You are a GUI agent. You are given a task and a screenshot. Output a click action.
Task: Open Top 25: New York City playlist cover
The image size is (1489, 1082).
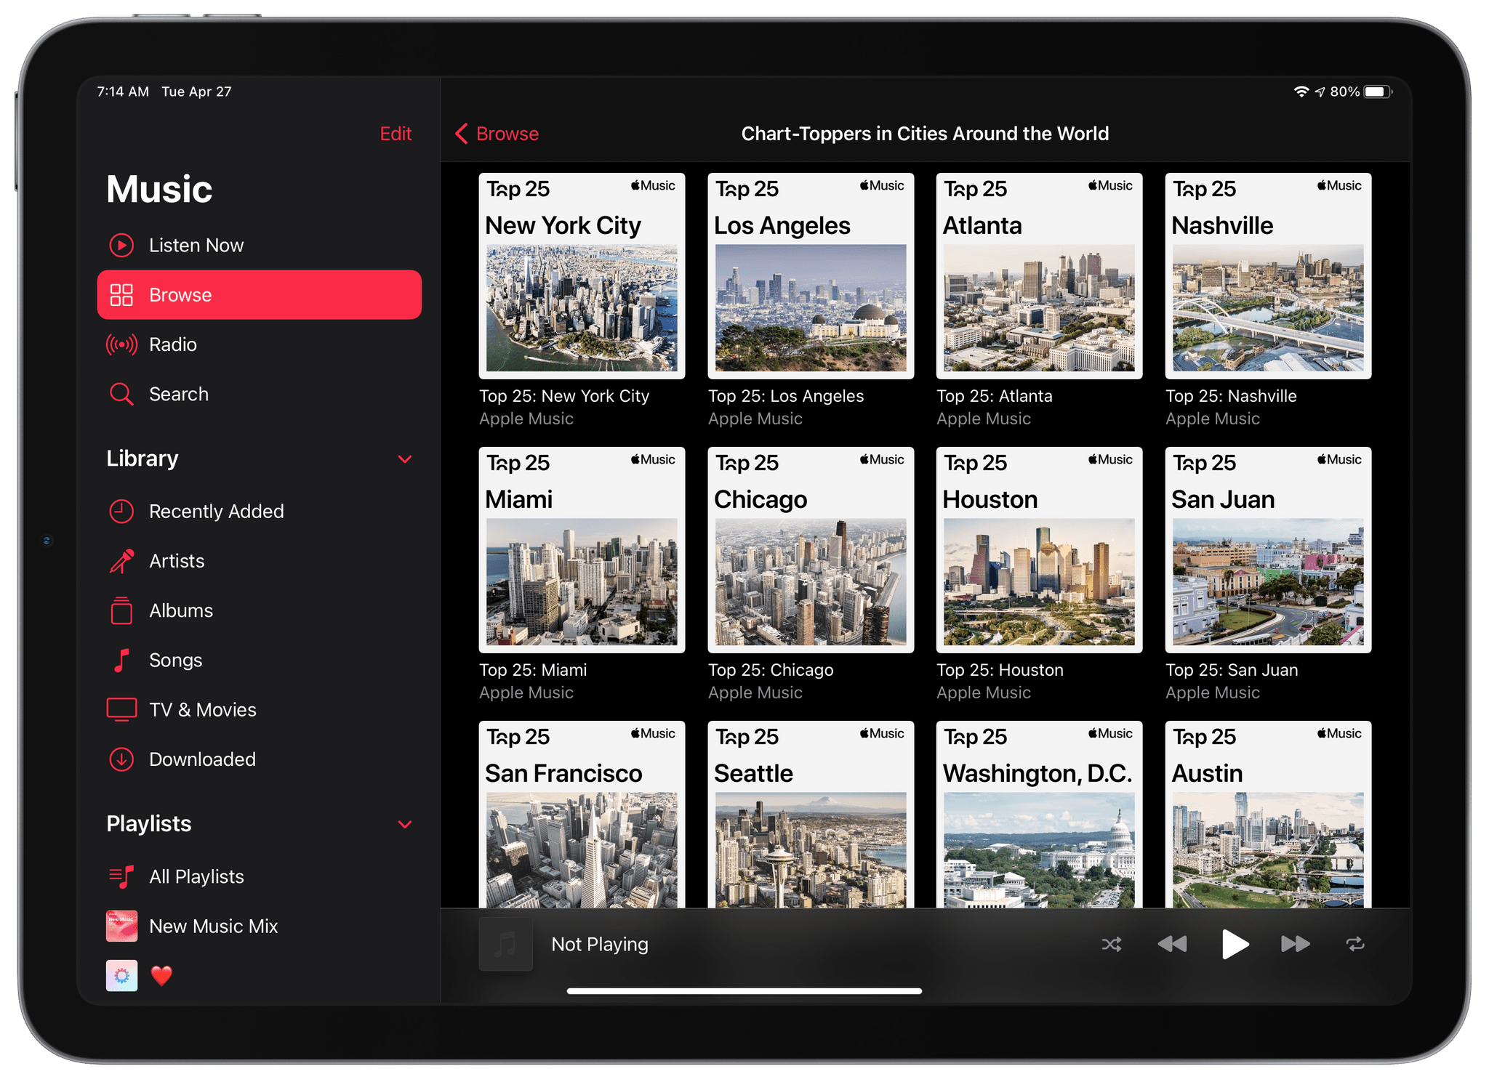click(582, 276)
